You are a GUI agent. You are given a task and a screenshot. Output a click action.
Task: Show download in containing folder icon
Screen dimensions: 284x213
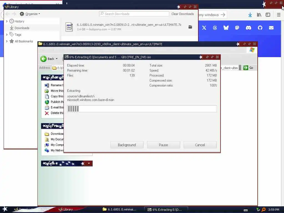[190, 27]
